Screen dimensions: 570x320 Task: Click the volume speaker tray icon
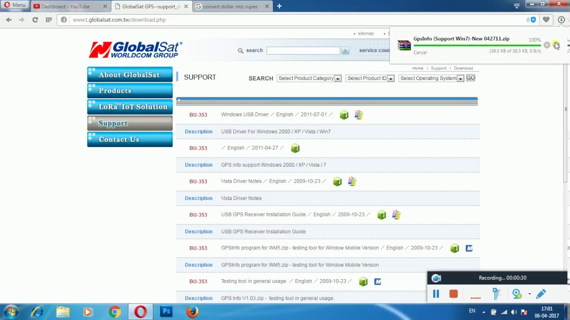pyautogui.click(x=514, y=312)
